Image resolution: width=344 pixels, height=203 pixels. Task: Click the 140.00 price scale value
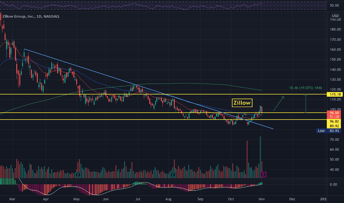pyautogui.click(x=336, y=69)
